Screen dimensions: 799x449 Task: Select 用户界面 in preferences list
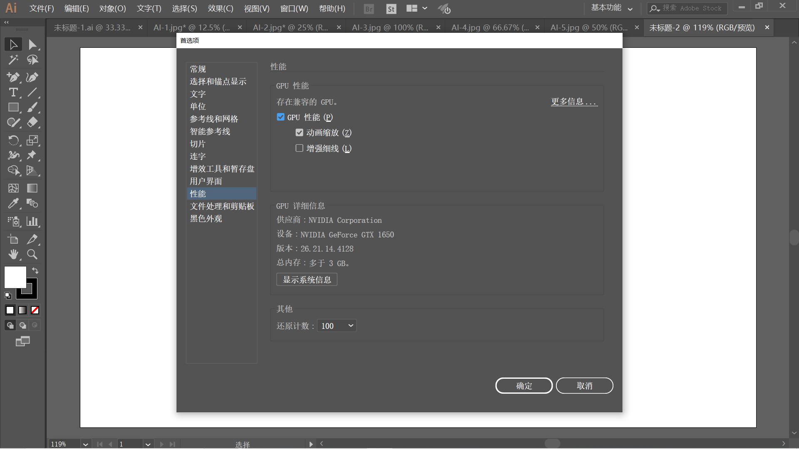[206, 181]
